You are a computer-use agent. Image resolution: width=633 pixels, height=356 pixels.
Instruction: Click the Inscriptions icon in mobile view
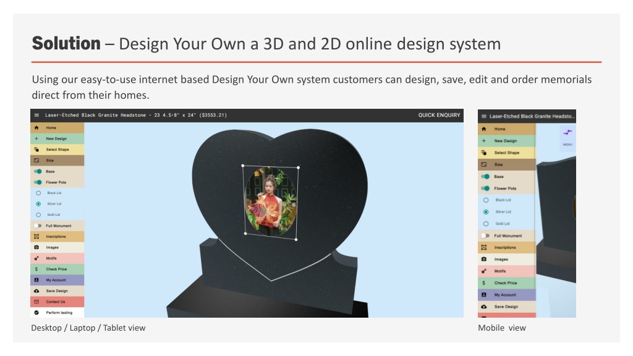tap(483, 247)
